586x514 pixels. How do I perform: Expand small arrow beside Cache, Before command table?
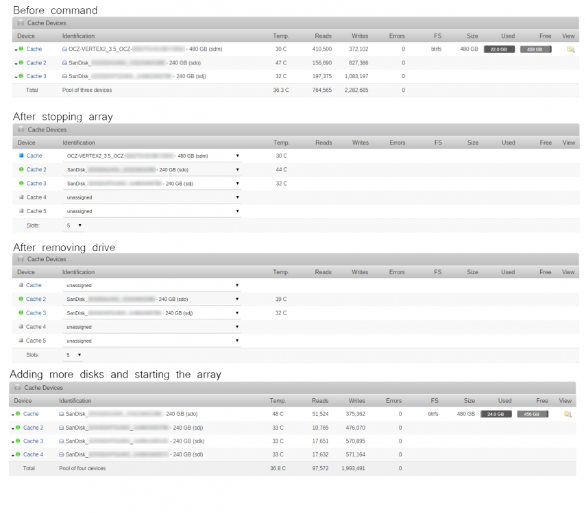pyautogui.click(x=16, y=50)
